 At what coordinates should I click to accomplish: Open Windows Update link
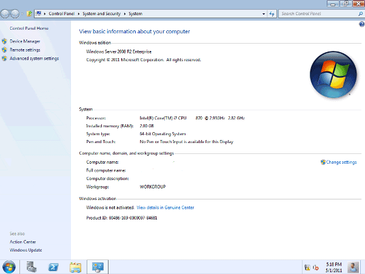[x=26, y=250]
